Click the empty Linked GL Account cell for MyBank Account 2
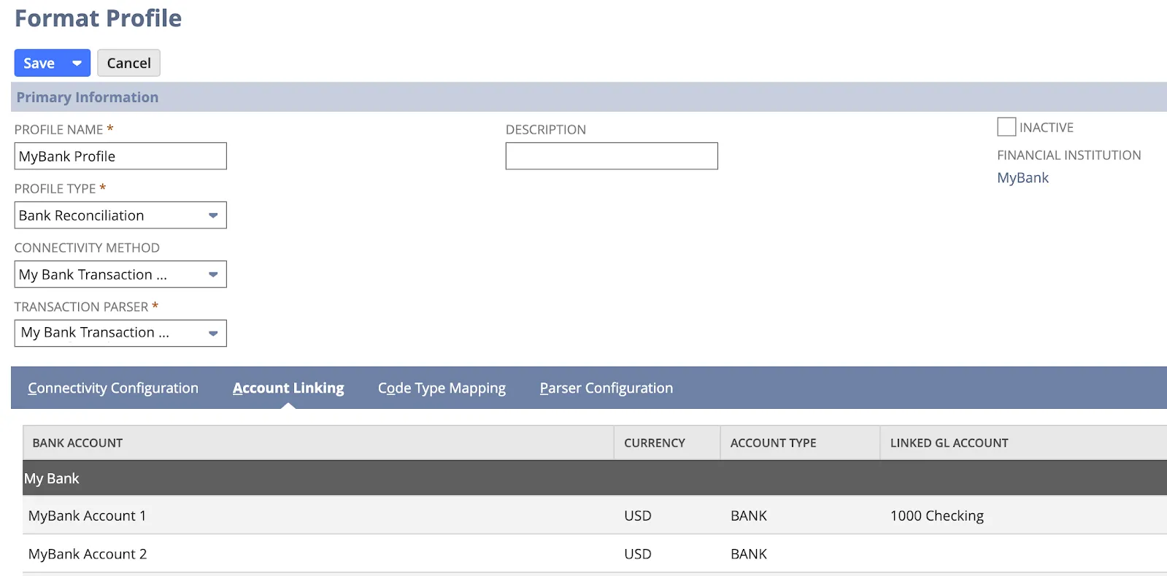This screenshot has height=576, width=1167. 1023,553
